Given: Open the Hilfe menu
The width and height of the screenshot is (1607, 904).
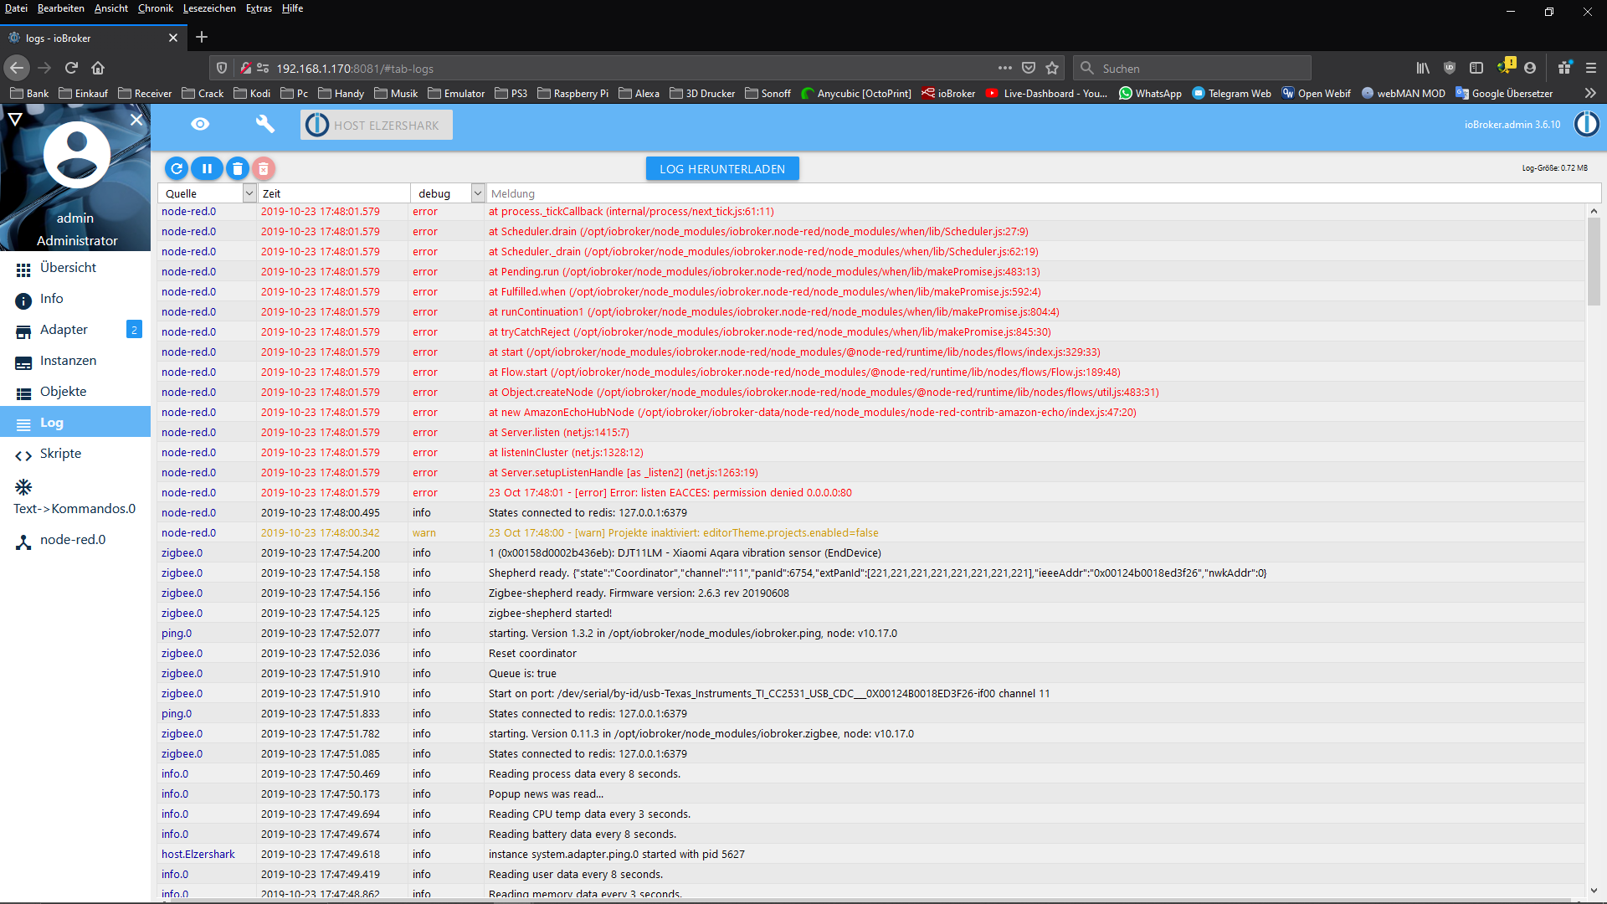Looking at the screenshot, I should (x=292, y=8).
